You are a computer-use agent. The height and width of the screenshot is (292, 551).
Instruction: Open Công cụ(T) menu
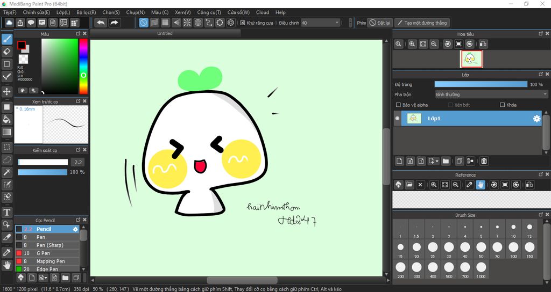pyautogui.click(x=209, y=12)
